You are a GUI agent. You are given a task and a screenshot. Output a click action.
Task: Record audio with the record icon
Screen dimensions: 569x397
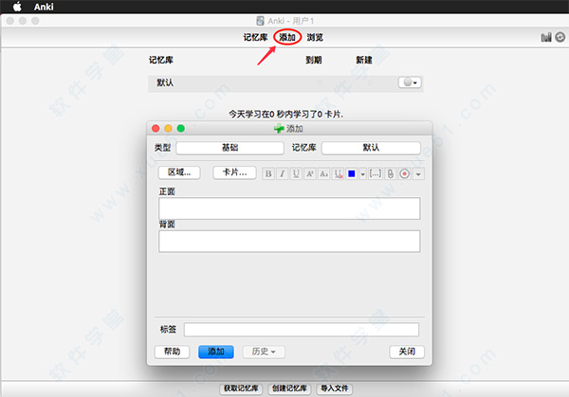(405, 173)
